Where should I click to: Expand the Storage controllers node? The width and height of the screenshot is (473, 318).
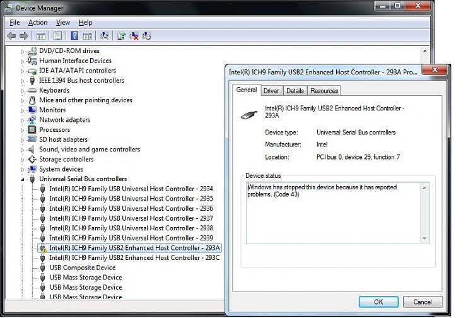point(22,160)
